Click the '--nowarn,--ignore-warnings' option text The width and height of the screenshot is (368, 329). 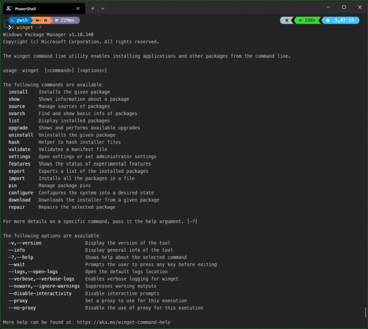[44, 286]
